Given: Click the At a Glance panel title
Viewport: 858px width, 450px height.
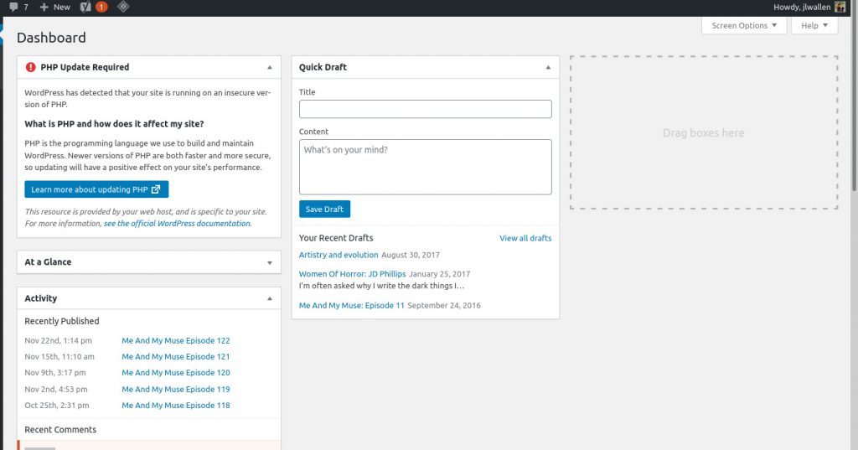Looking at the screenshot, I should pyautogui.click(x=48, y=262).
